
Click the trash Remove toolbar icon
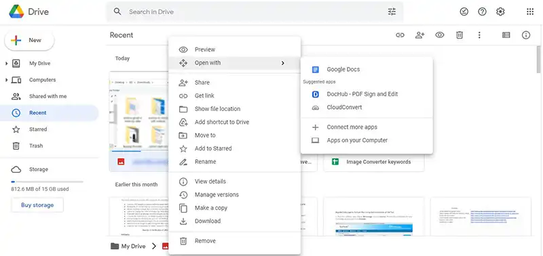pos(460,35)
